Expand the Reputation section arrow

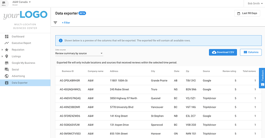coord(2,50)
